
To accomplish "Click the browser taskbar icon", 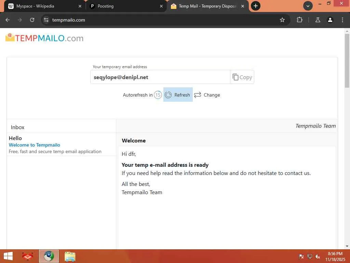I will 49,256.
